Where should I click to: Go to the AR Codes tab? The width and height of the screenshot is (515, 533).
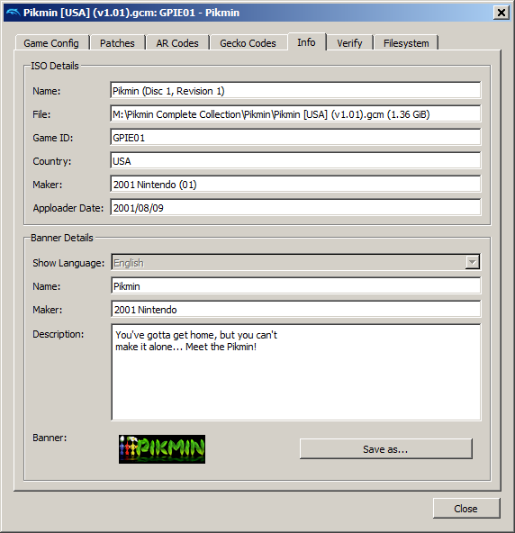pyautogui.click(x=177, y=43)
